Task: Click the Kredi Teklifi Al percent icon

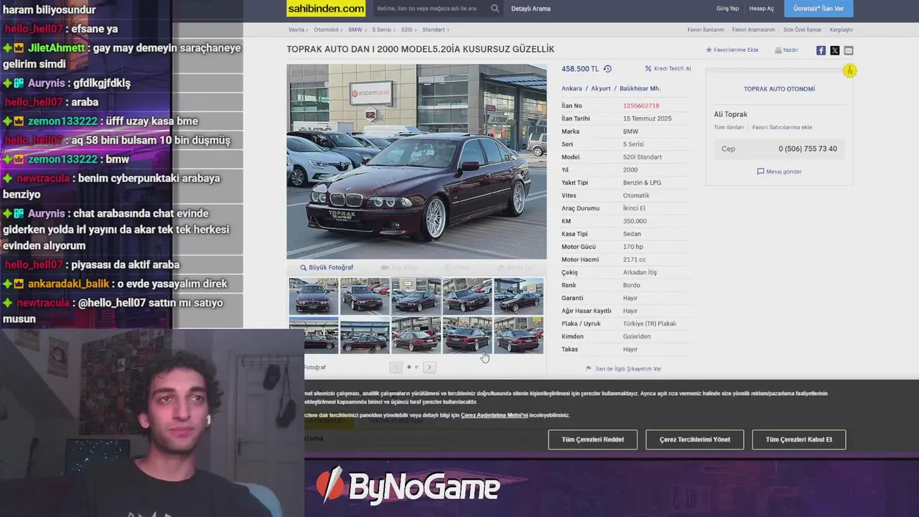Action: click(x=648, y=69)
